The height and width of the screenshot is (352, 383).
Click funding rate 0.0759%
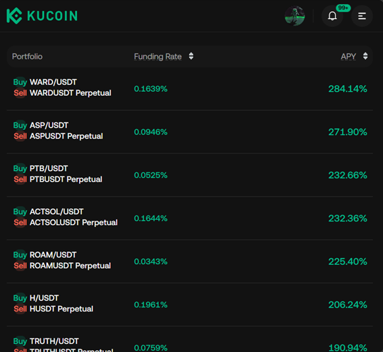[x=151, y=348]
